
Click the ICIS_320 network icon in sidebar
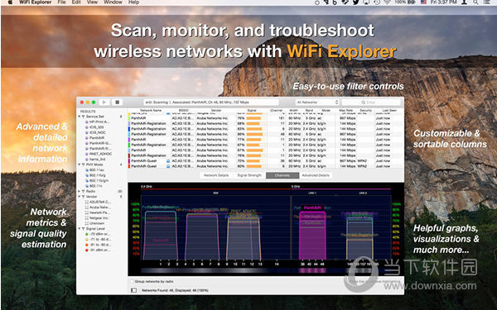point(87,127)
